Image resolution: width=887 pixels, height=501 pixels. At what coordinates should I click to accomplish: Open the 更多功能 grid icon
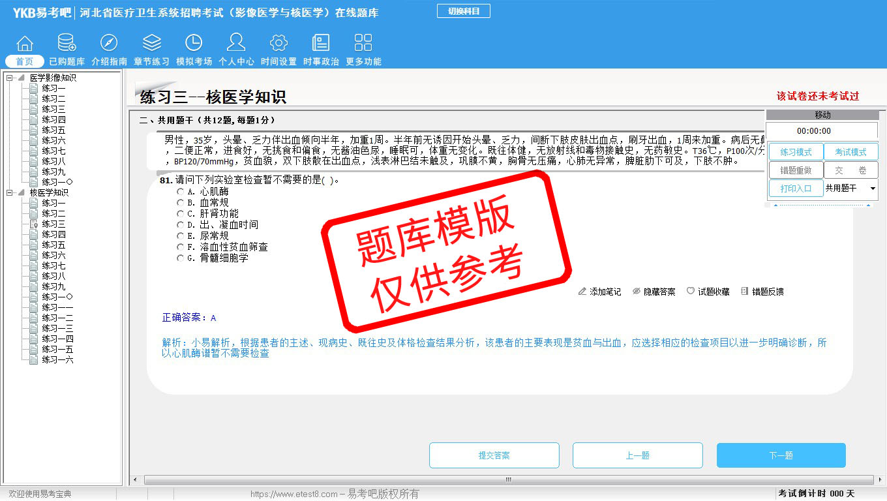pos(363,44)
